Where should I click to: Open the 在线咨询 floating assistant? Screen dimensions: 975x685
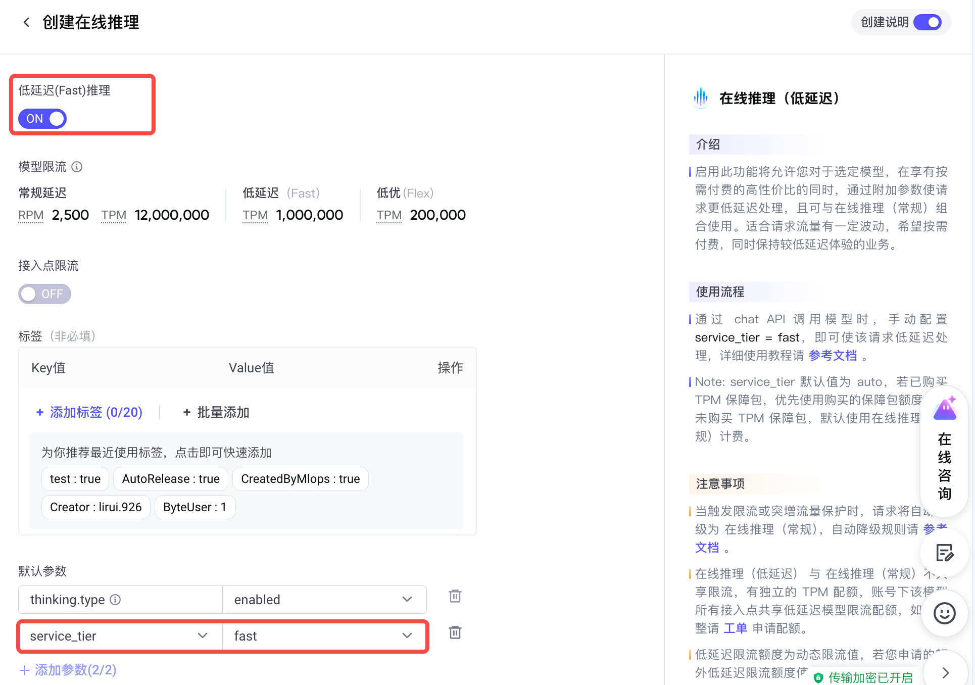[944, 451]
